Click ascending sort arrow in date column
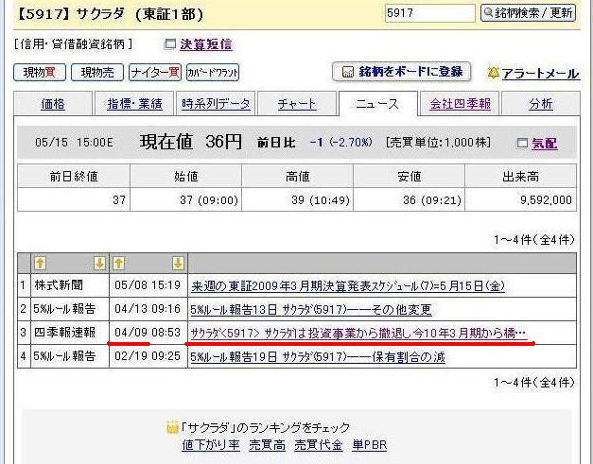This screenshot has height=464, width=593. pos(119,263)
